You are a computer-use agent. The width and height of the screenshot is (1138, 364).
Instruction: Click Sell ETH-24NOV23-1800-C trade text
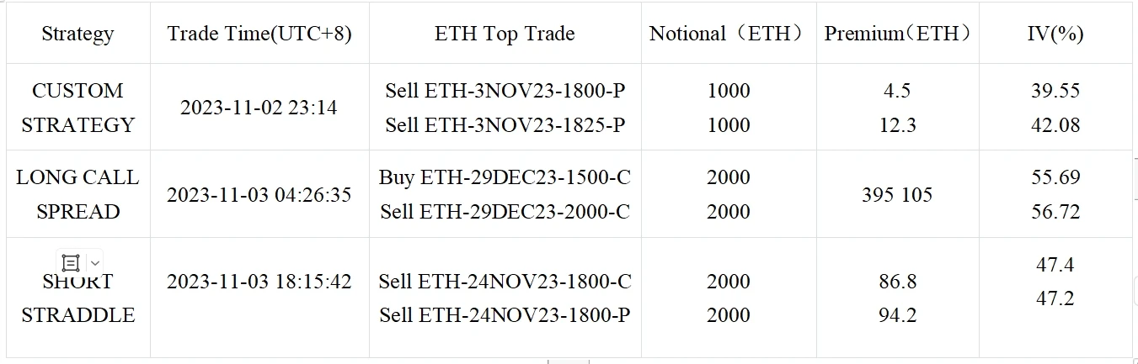(505, 281)
